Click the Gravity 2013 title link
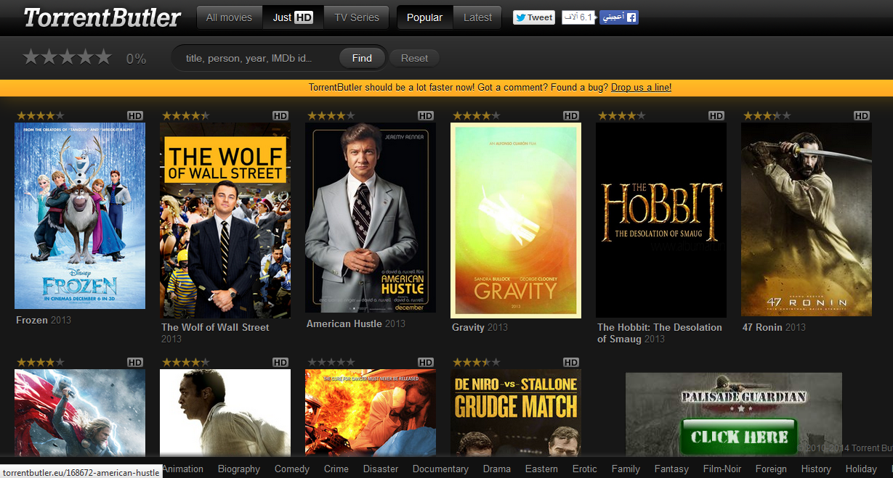Viewport: 893px width, 478px height. 480,327
